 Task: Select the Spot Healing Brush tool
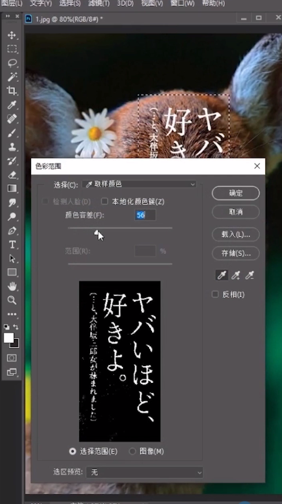coord(12,119)
